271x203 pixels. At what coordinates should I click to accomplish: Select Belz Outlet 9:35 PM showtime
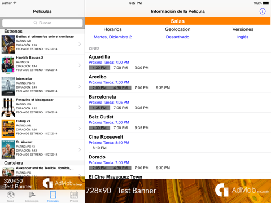coord(142,128)
